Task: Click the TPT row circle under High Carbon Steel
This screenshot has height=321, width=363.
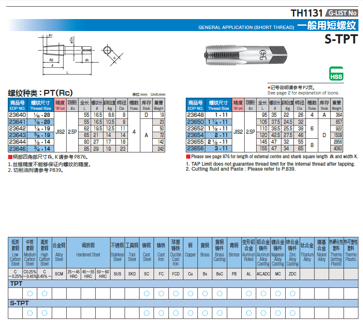Action: click(44, 294)
